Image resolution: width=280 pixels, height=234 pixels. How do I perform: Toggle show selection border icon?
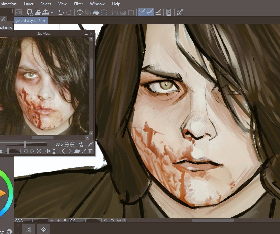131,12
